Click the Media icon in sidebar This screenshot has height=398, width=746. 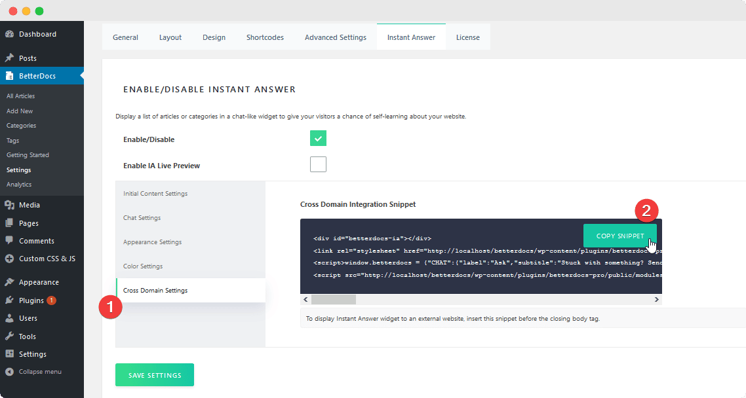(x=10, y=205)
